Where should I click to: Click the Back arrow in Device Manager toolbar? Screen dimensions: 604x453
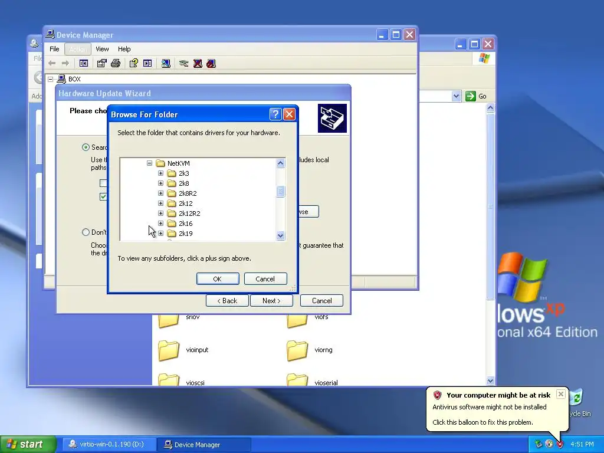(52, 63)
